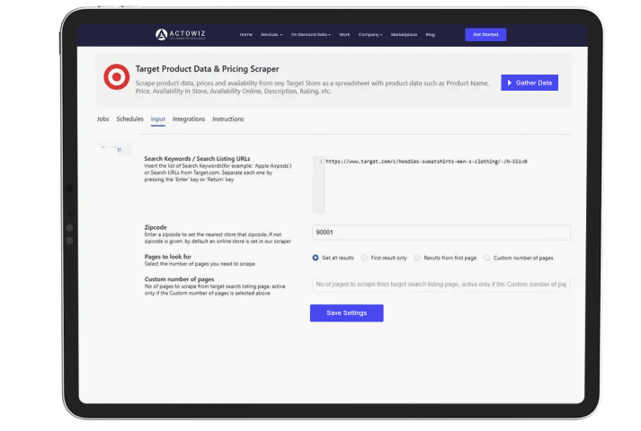Click the Search Keywords / Search Listing URLs label
The image size is (641, 431).
point(197,158)
